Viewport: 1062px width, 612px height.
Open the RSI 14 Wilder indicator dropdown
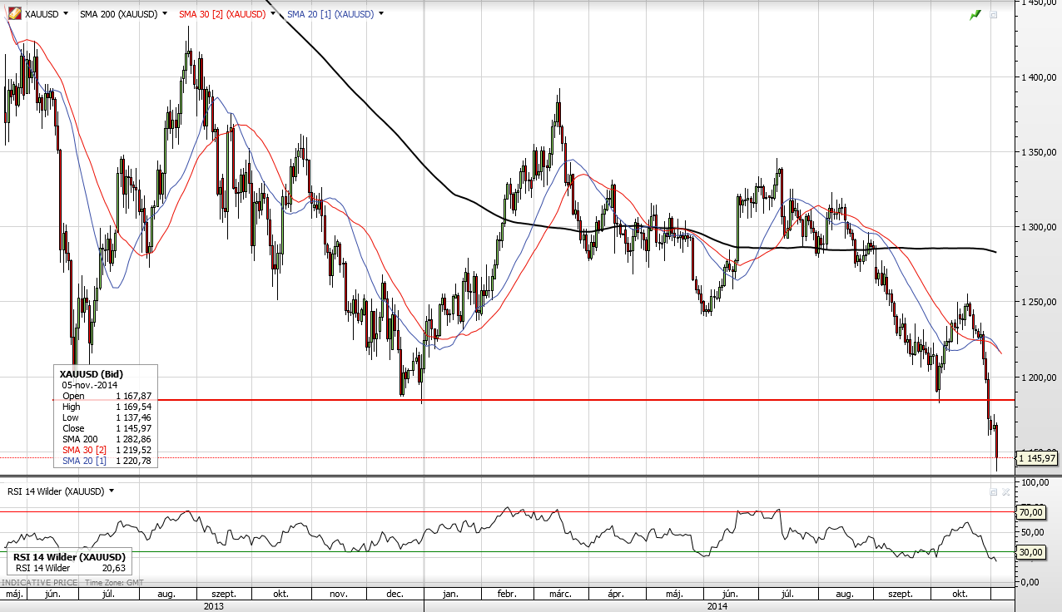[x=112, y=491]
